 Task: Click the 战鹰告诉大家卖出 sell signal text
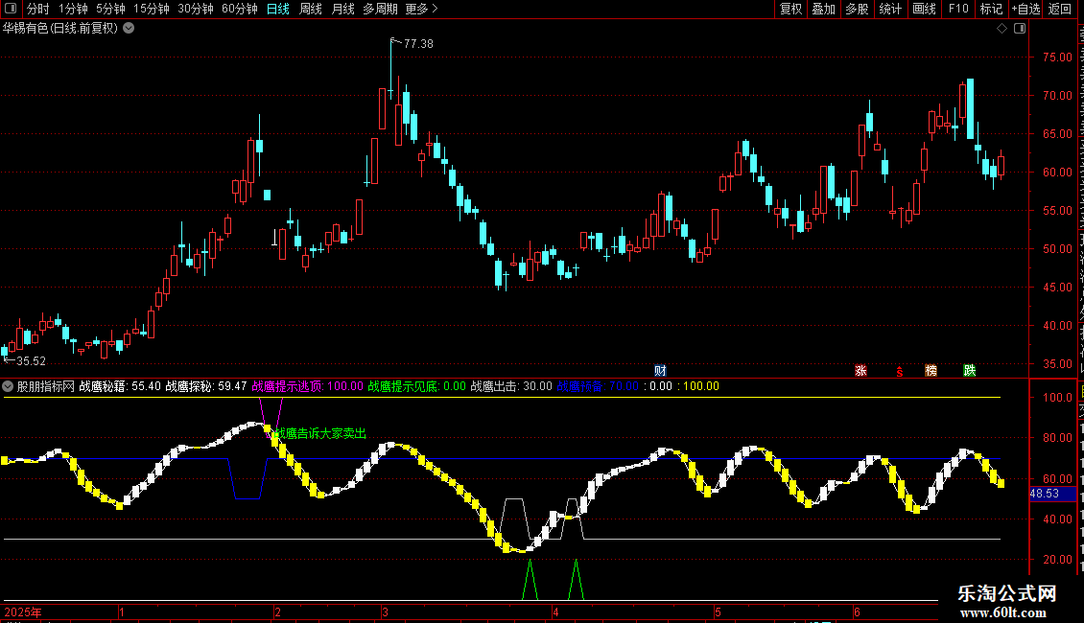point(320,434)
